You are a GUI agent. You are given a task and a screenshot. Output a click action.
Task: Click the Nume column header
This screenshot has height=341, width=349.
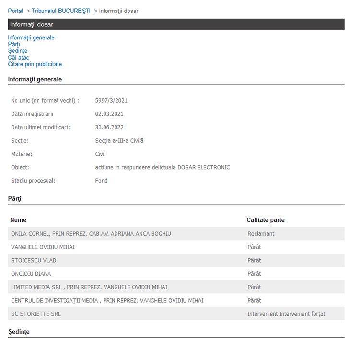18,220
